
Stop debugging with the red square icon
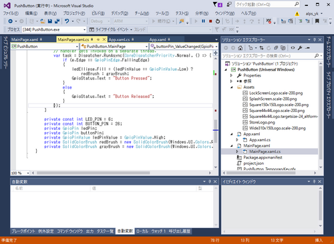pyautogui.click(x=210, y=21)
